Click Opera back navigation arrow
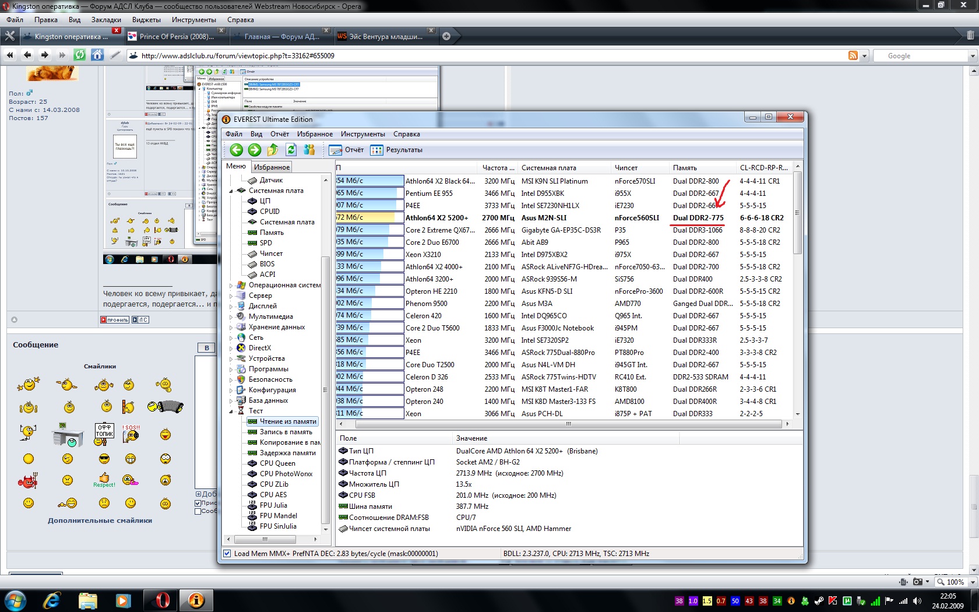 click(27, 55)
